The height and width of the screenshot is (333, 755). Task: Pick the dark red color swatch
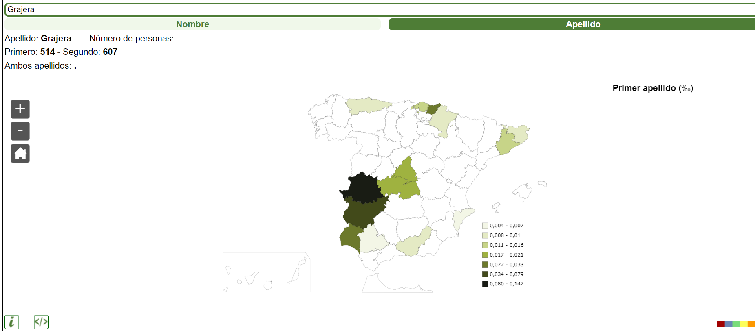(x=720, y=324)
